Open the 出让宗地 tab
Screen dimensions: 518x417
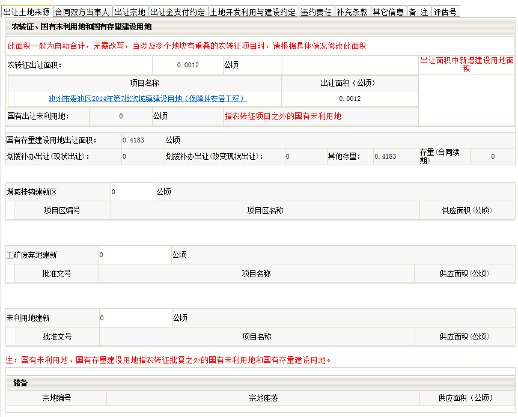(130, 11)
